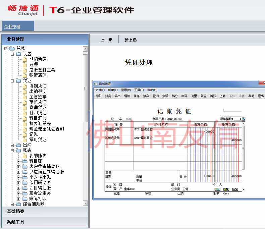Open 主管签字 tree item
The image size is (265, 229).
[x=38, y=97]
